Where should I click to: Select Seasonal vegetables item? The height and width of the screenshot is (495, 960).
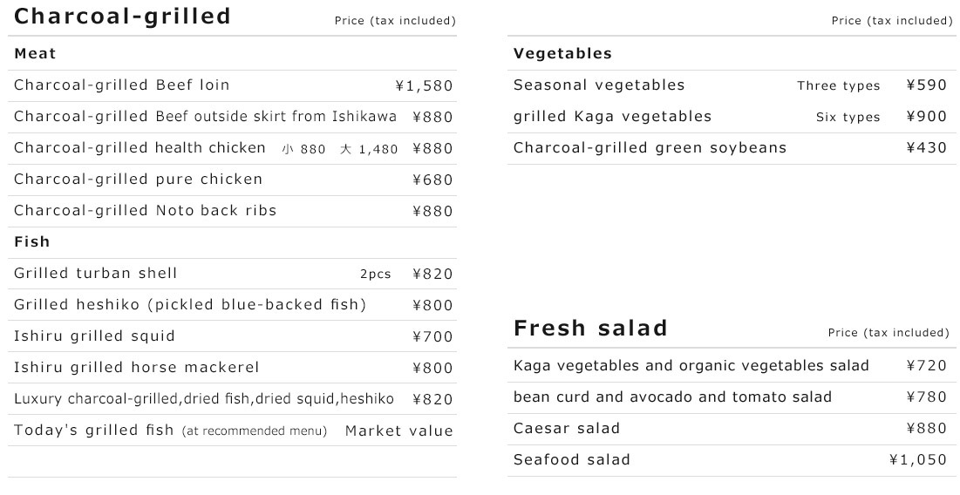(x=599, y=85)
